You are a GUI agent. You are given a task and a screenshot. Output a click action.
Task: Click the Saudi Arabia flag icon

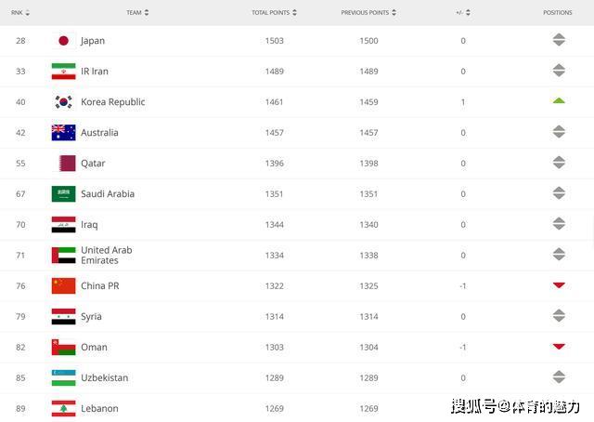tap(63, 194)
